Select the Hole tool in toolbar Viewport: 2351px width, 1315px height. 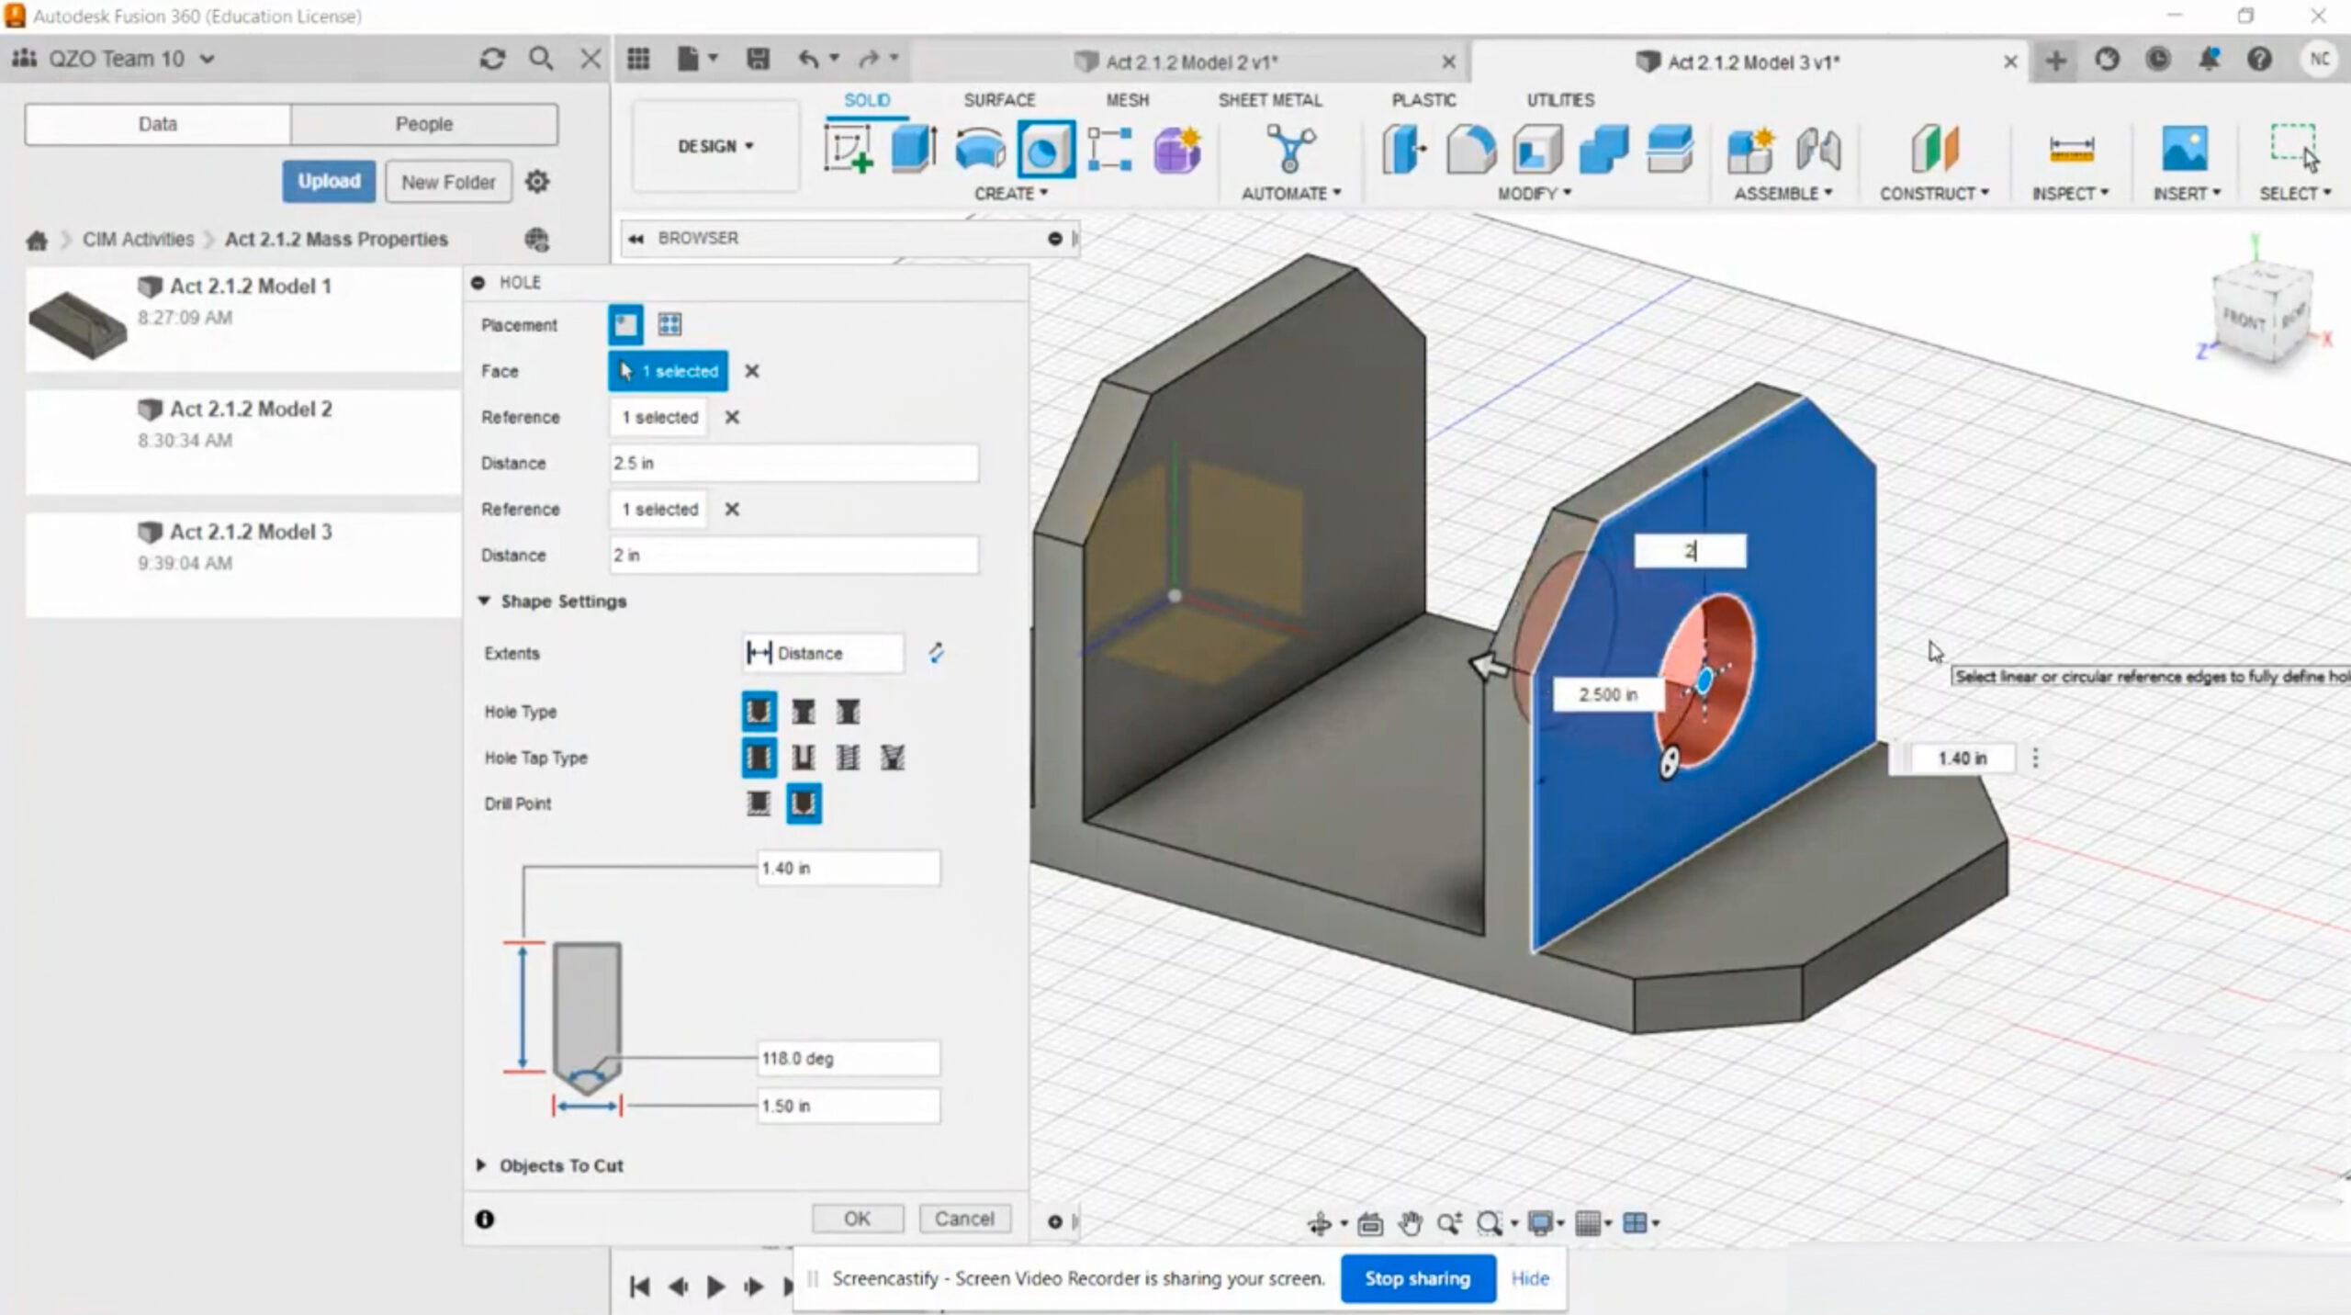click(1045, 149)
